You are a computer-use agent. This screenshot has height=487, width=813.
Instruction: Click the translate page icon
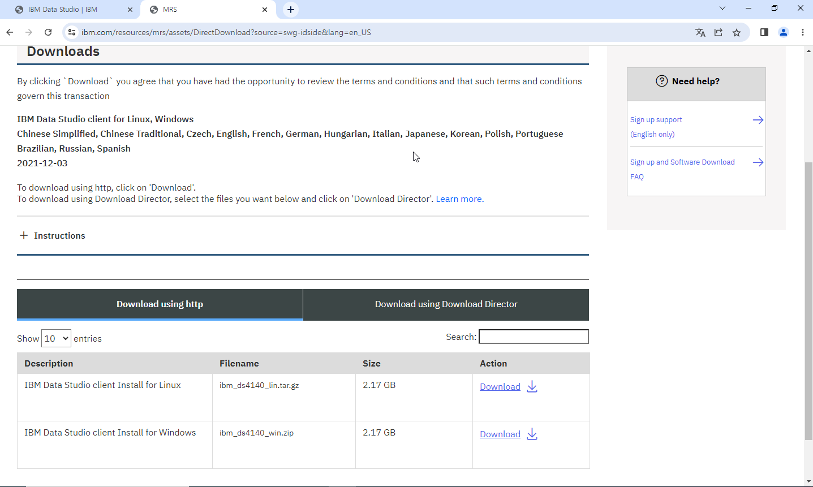click(700, 32)
